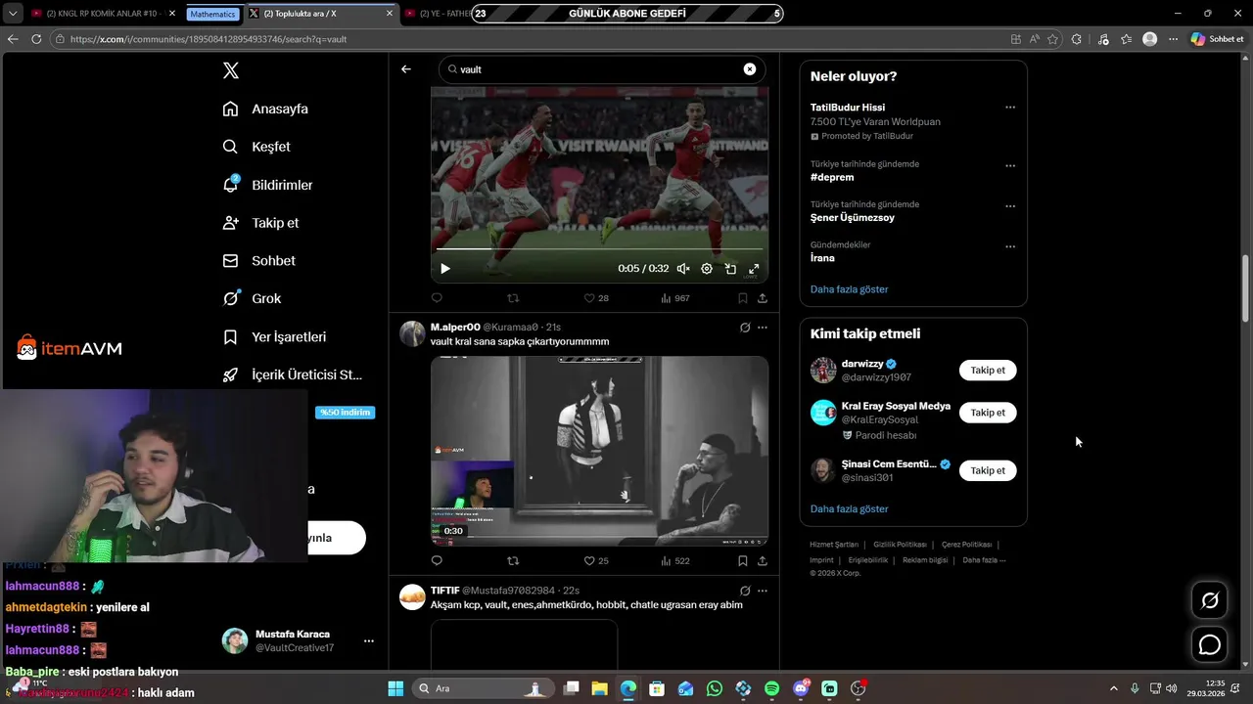The width and height of the screenshot is (1253, 704).
Task: Bookmark the football video post
Action: 743,298
